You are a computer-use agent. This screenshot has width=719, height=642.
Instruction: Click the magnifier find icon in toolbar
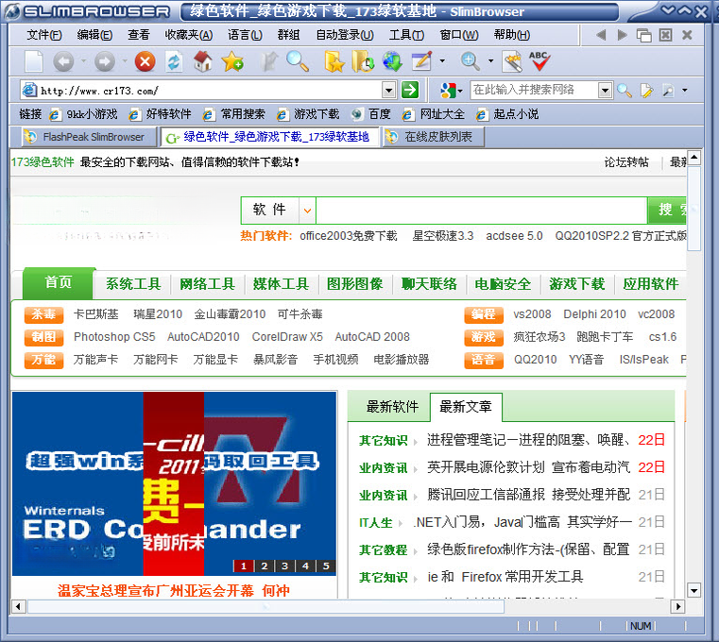pos(298,61)
